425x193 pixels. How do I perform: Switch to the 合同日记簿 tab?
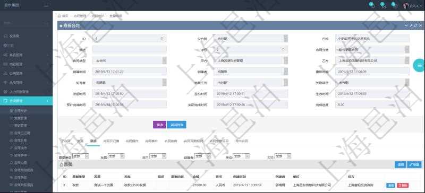111,141
